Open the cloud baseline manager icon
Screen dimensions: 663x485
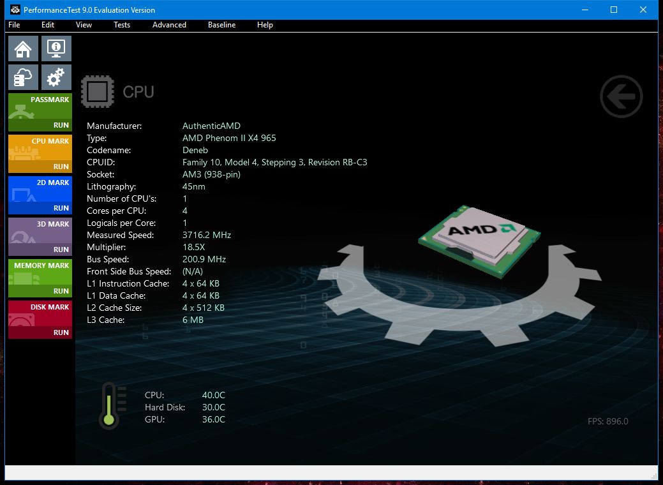[23, 77]
